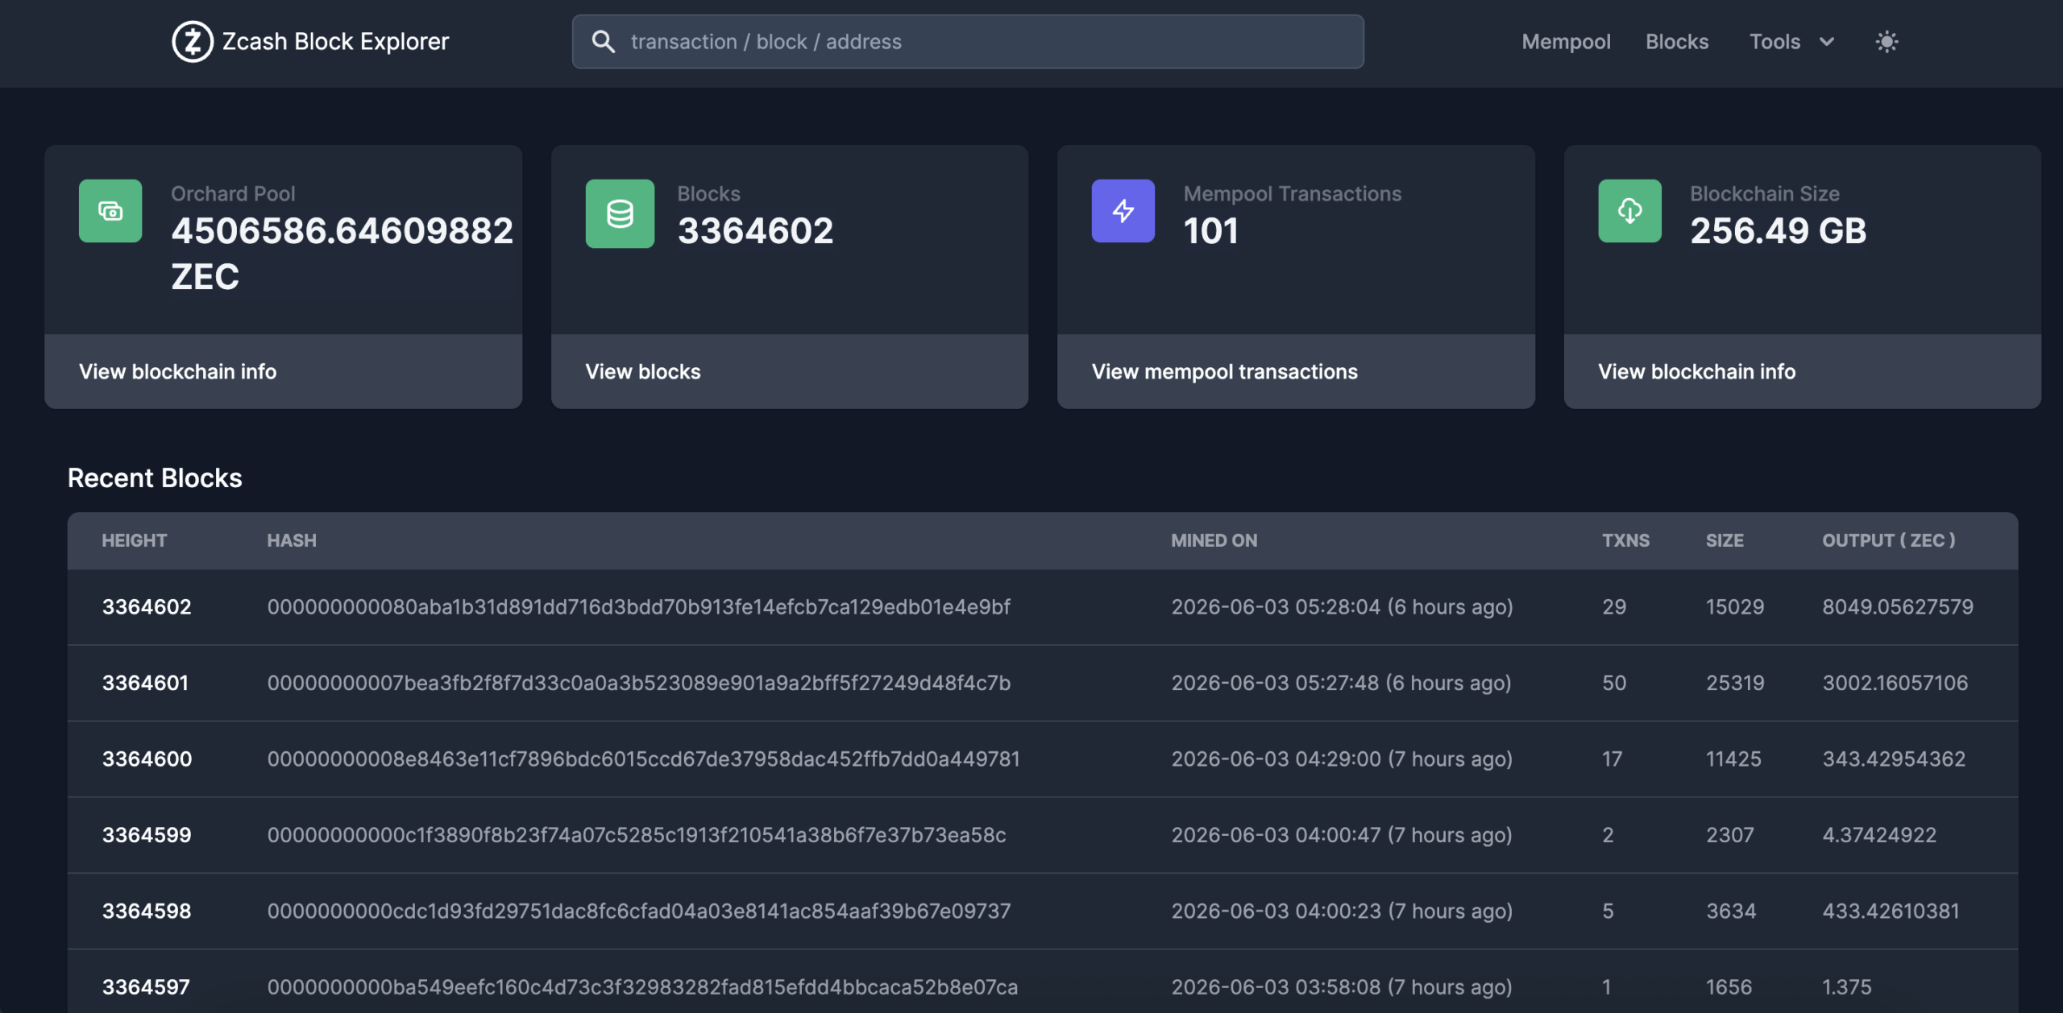Select the 256.49 GB blockchain size value
The width and height of the screenshot is (2063, 1013).
coord(1778,231)
